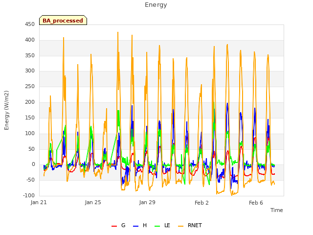The width and height of the screenshot is (313, 235).
Task: Click the green LE legend color marker
Action: (157, 226)
